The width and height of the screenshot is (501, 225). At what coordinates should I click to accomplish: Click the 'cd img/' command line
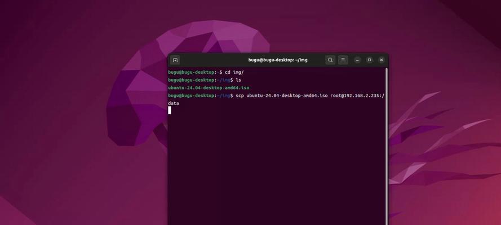tap(206, 73)
